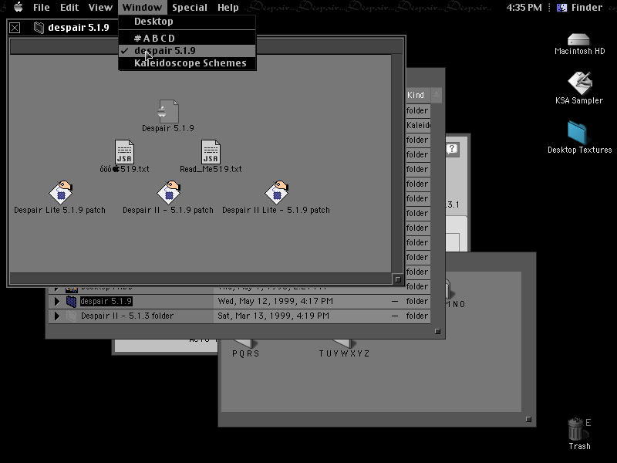Choose checked despair 5.1.9 in Window menu

(x=187, y=51)
